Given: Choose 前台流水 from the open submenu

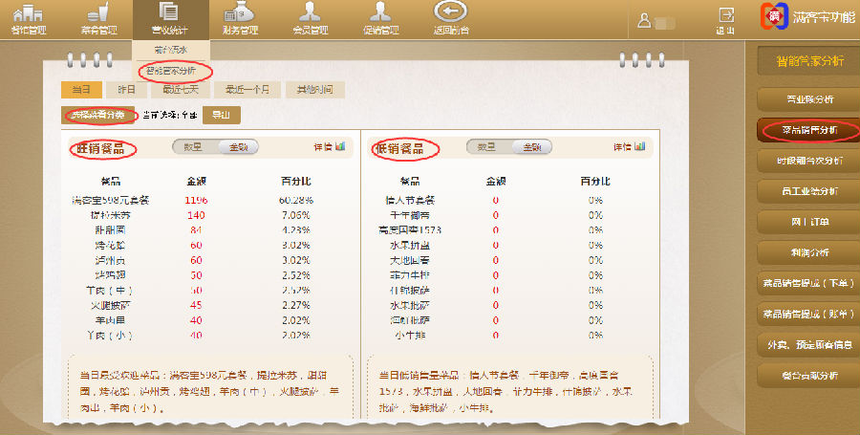Looking at the screenshot, I should point(172,49).
